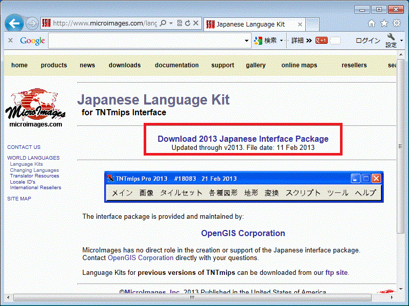The height and width of the screenshot is (306, 409).
Task: Open the CONTACT US sidebar link
Action: click(24, 147)
